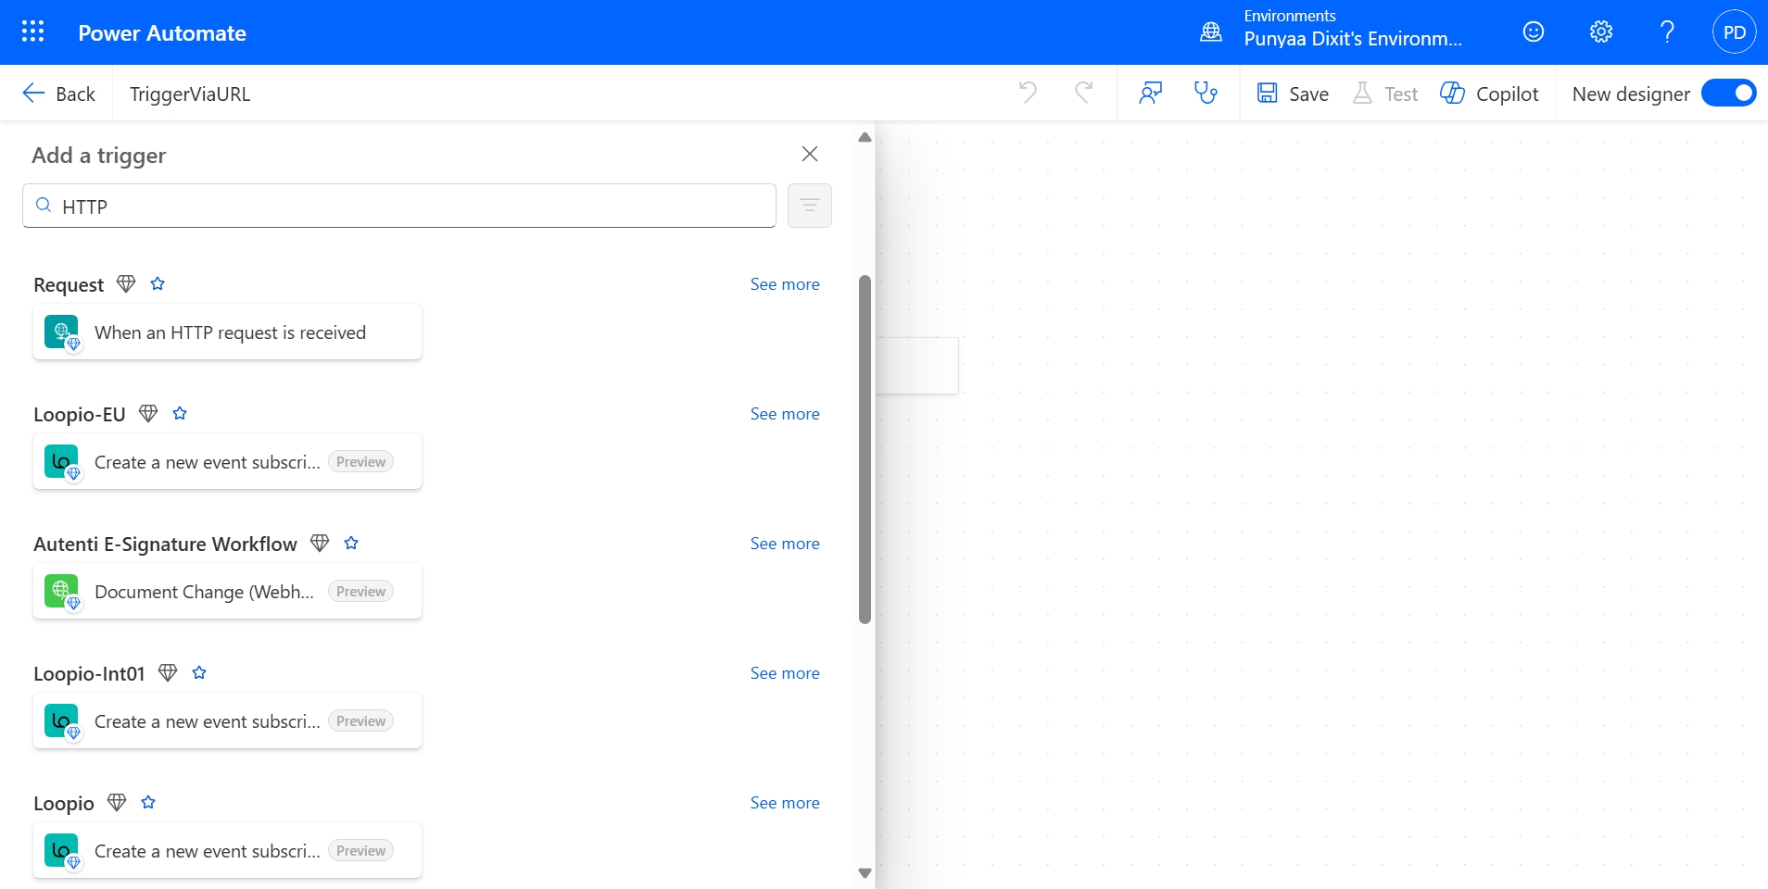Click the scrollbar up arrow in trigger panel

tap(865, 137)
